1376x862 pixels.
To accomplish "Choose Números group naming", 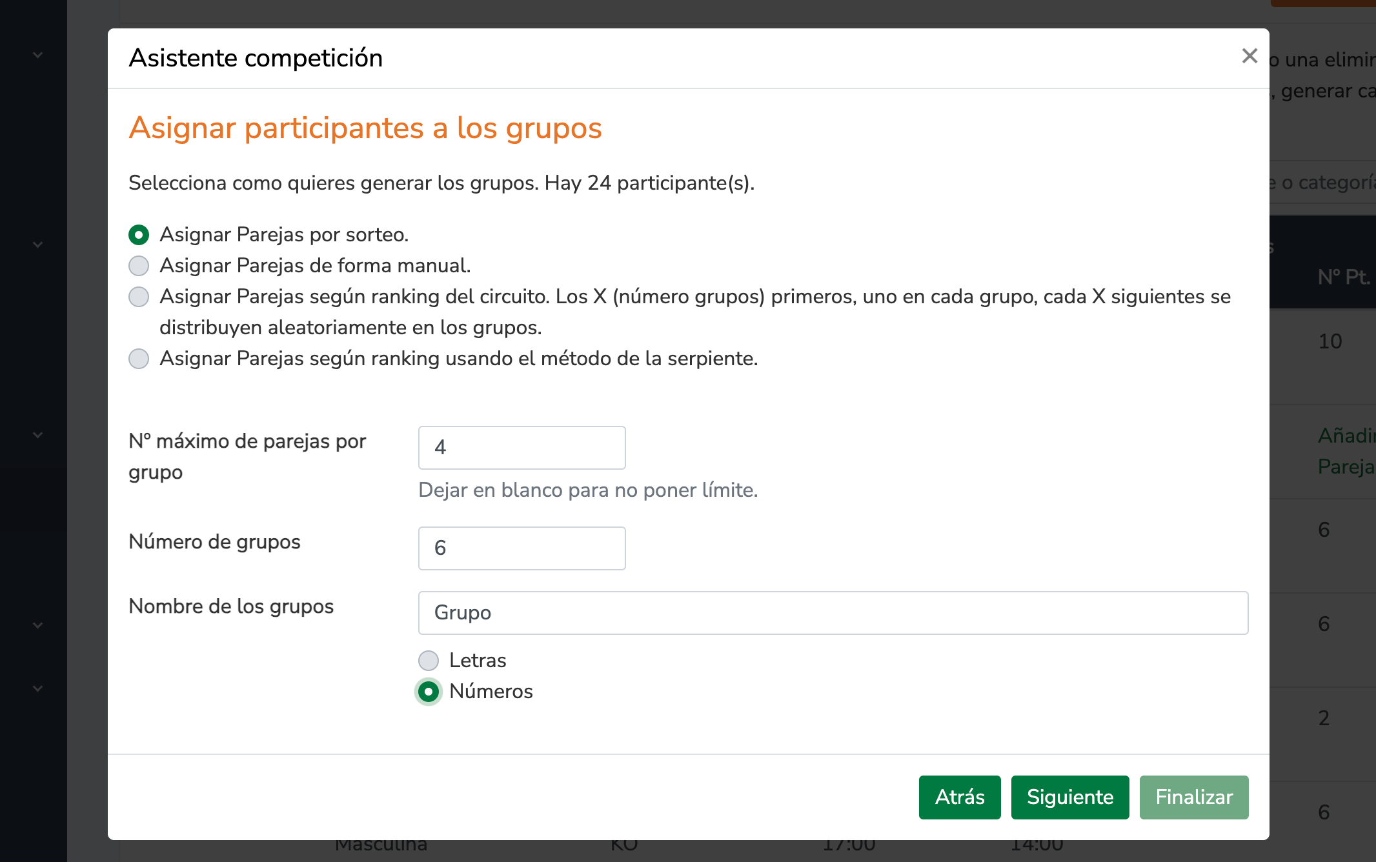I will [x=429, y=692].
